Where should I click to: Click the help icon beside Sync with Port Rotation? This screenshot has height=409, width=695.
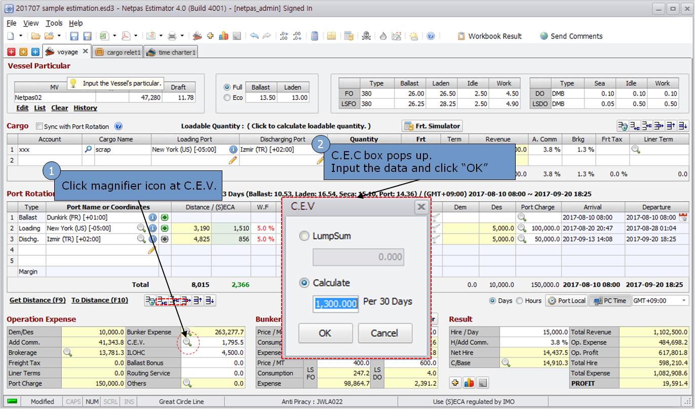(119, 126)
